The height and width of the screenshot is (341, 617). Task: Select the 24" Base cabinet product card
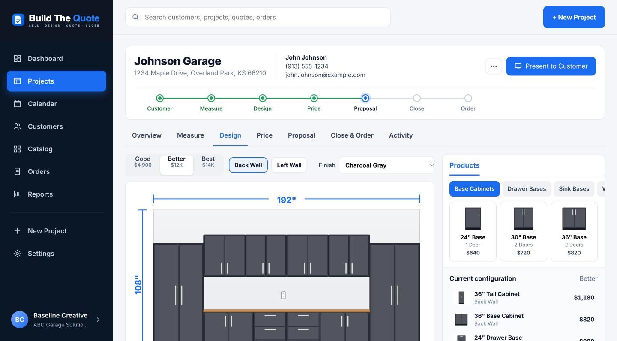473,232
